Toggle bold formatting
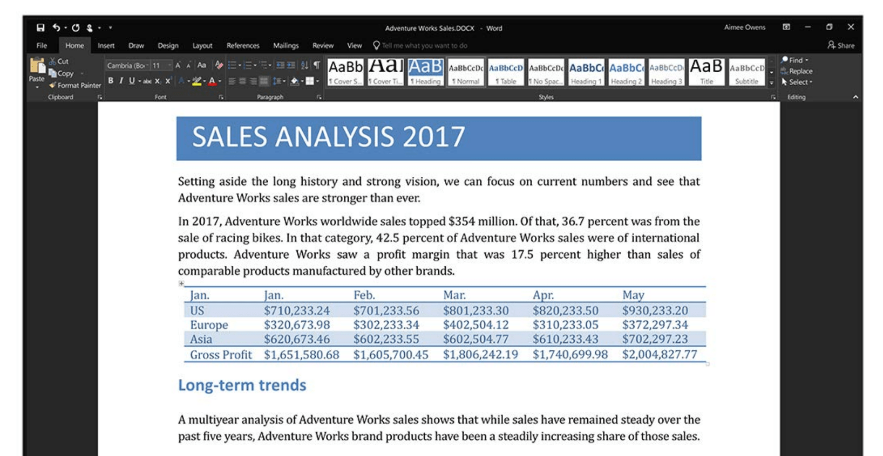 pyautogui.click(x=111, y=81)
